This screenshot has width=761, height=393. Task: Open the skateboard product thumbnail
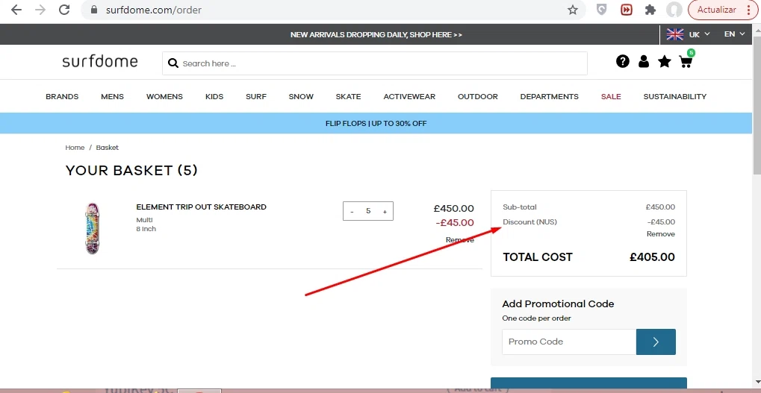(92, 228)
